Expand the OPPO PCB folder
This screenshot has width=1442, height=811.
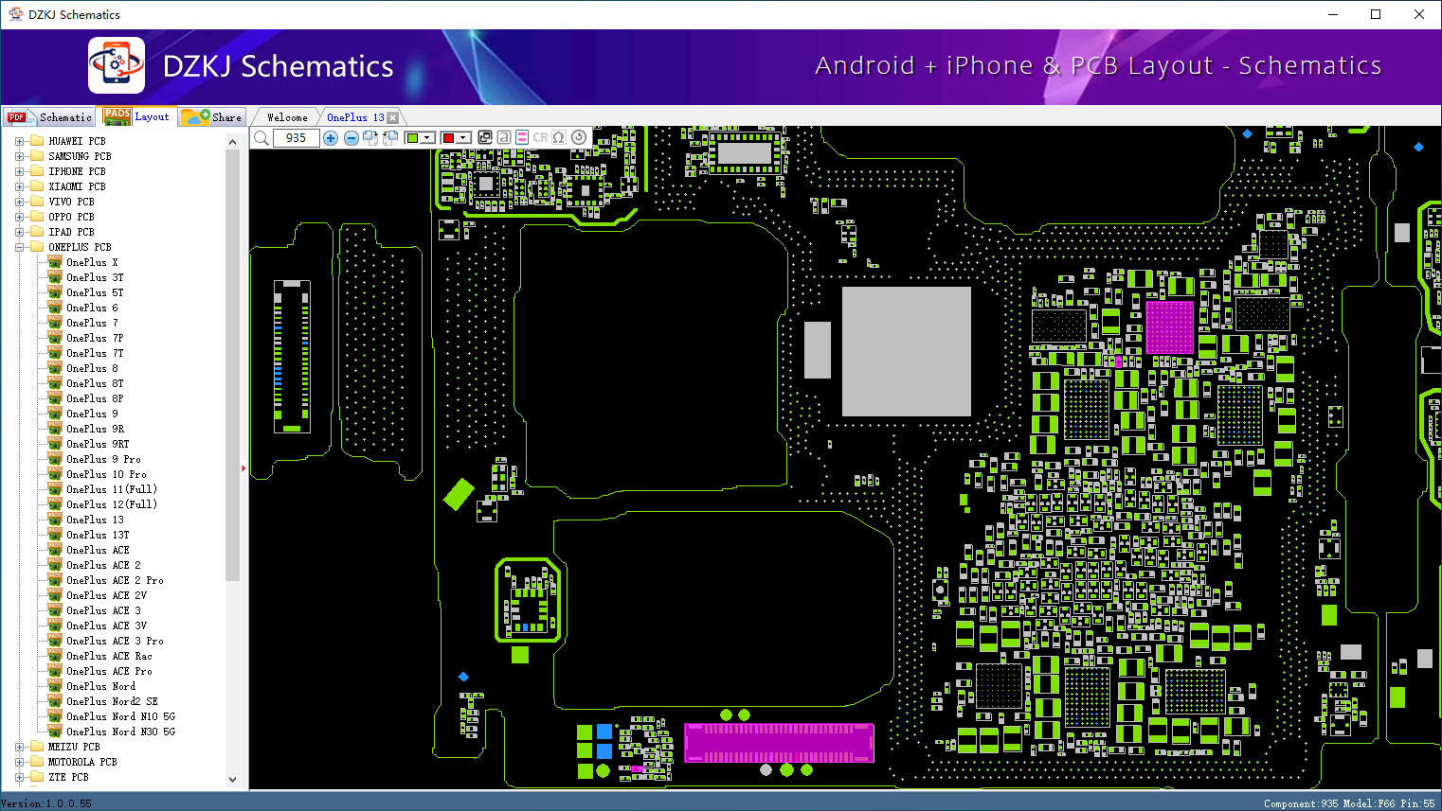click(x=20, y=217)
